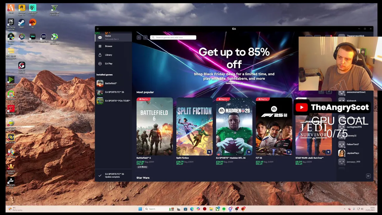Image resolution: width=382 pixels, height=215 pixels.
Task: Click the EA SPORTS Madden NFL 26 title
Action: [231, 158]
